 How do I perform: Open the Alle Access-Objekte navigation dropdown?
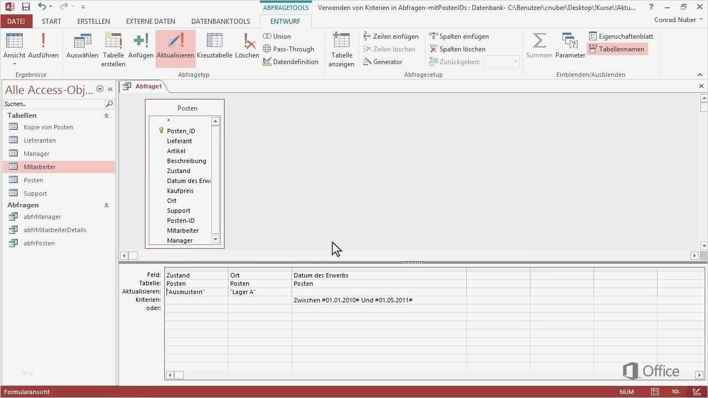pyautogui.click(x=100, y=89)
